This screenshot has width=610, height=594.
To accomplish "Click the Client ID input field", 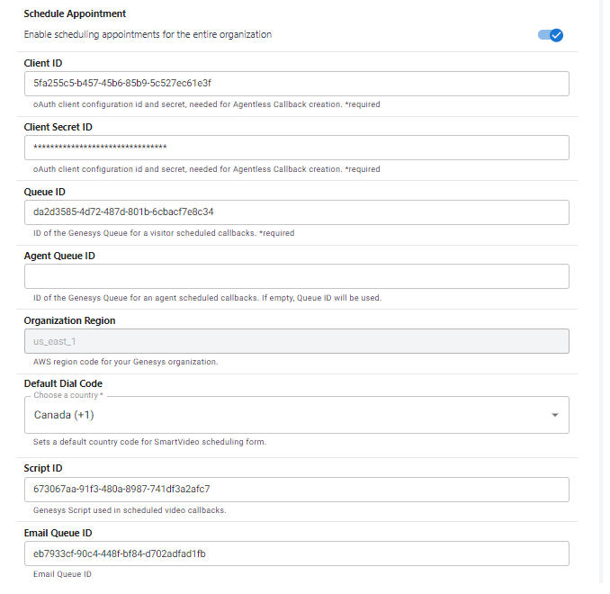I will (x=296, y=84).
